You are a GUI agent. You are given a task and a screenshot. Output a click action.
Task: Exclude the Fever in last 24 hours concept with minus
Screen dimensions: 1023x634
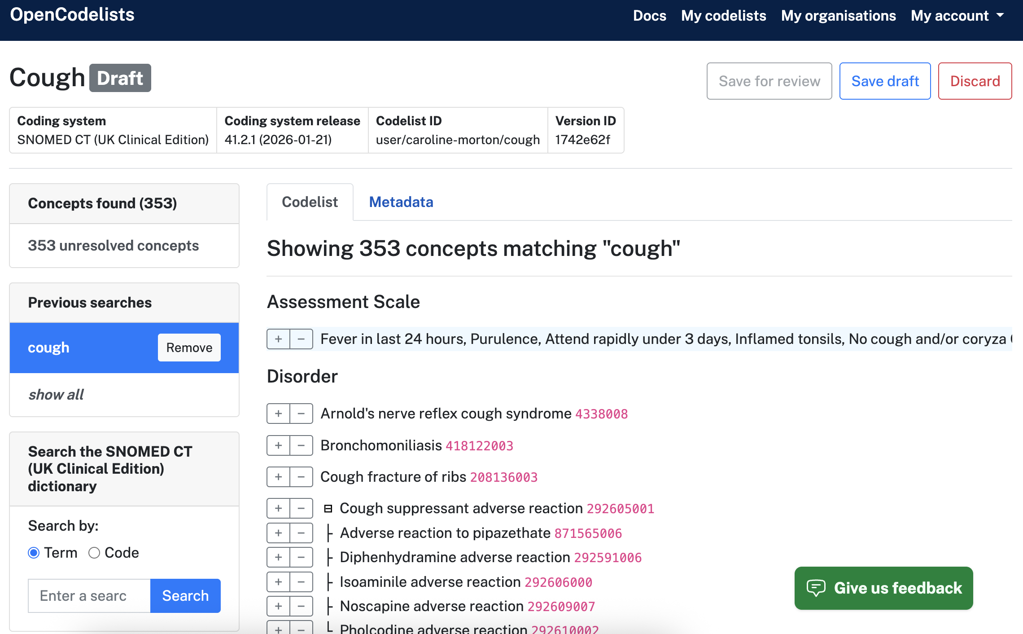tap(302, 339)
